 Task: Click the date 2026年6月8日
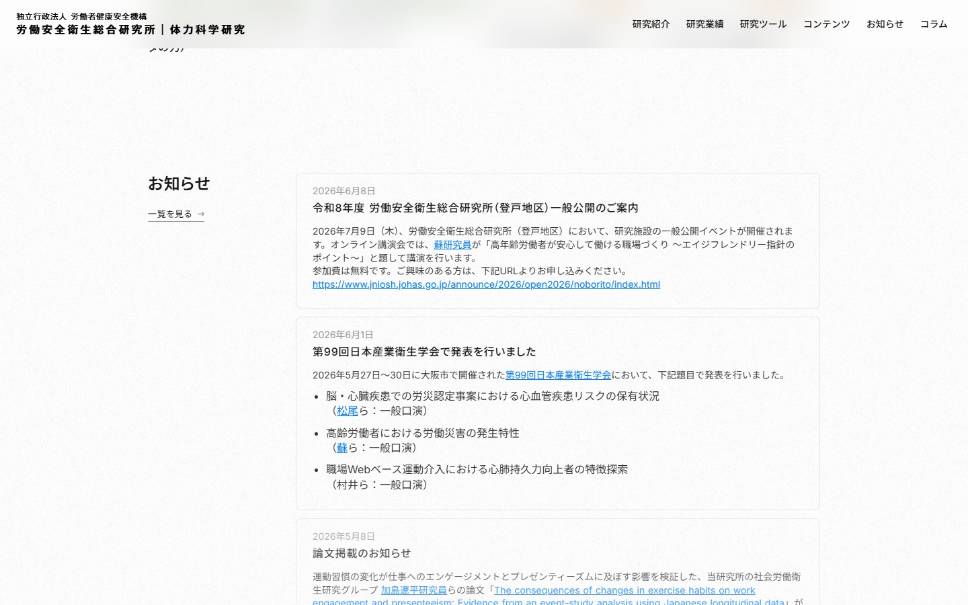click(x=344, y=191)
